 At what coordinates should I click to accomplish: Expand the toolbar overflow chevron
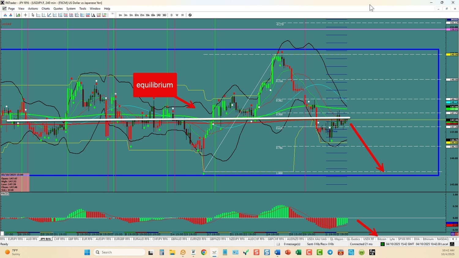pos(112,14)
